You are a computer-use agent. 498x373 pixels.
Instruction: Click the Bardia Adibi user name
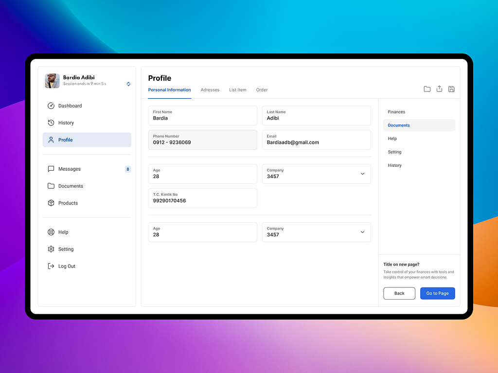pyautogui.click(x=79, y=77)
